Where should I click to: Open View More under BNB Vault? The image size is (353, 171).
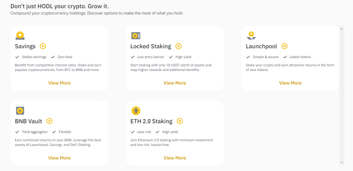[x=60, y=158]
